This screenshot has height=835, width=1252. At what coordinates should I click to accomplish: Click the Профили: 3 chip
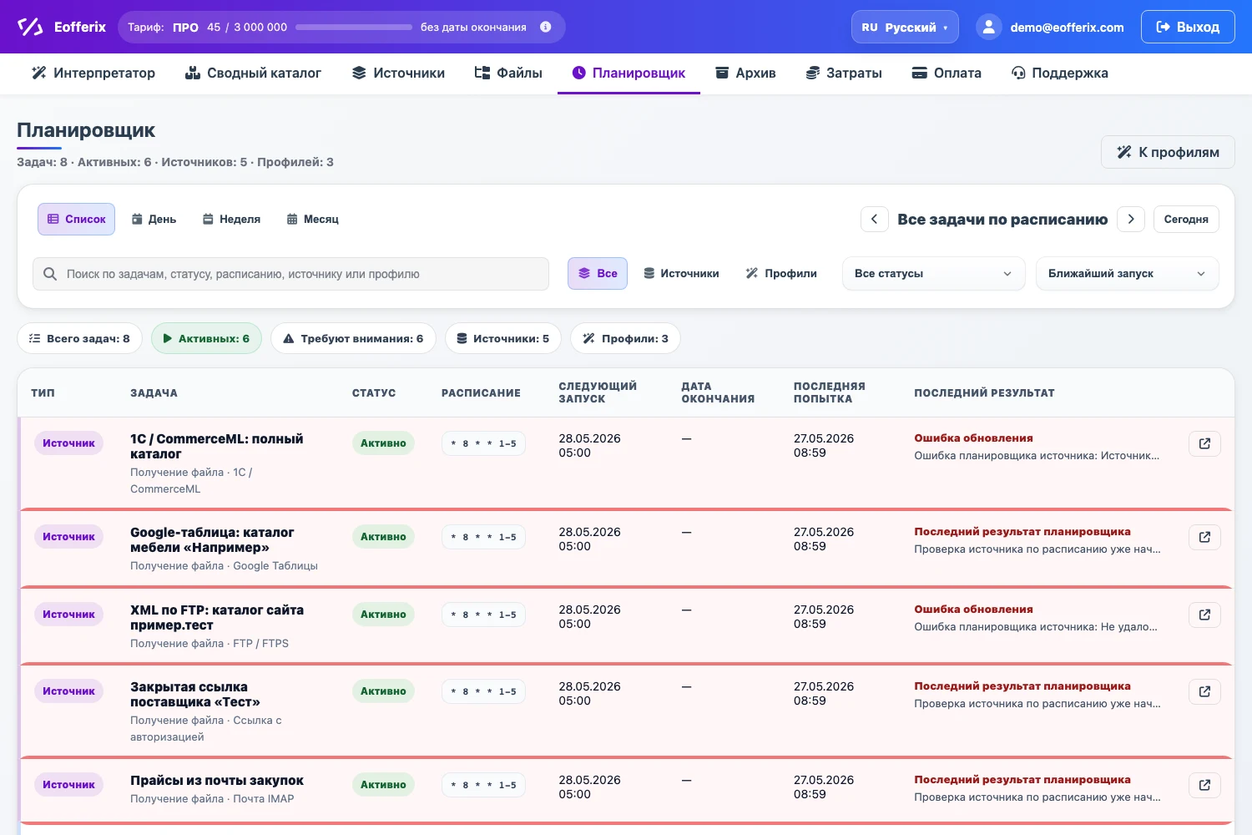coord(625,339)
